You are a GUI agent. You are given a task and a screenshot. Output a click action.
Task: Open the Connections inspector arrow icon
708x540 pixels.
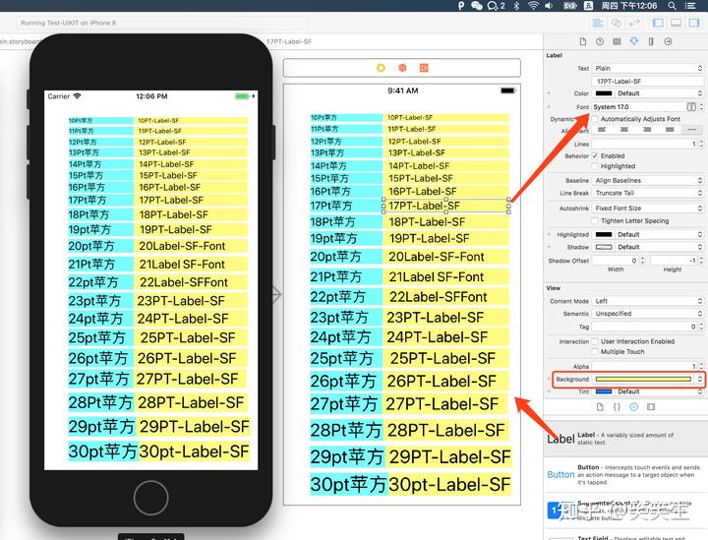(x=668, y=41)
